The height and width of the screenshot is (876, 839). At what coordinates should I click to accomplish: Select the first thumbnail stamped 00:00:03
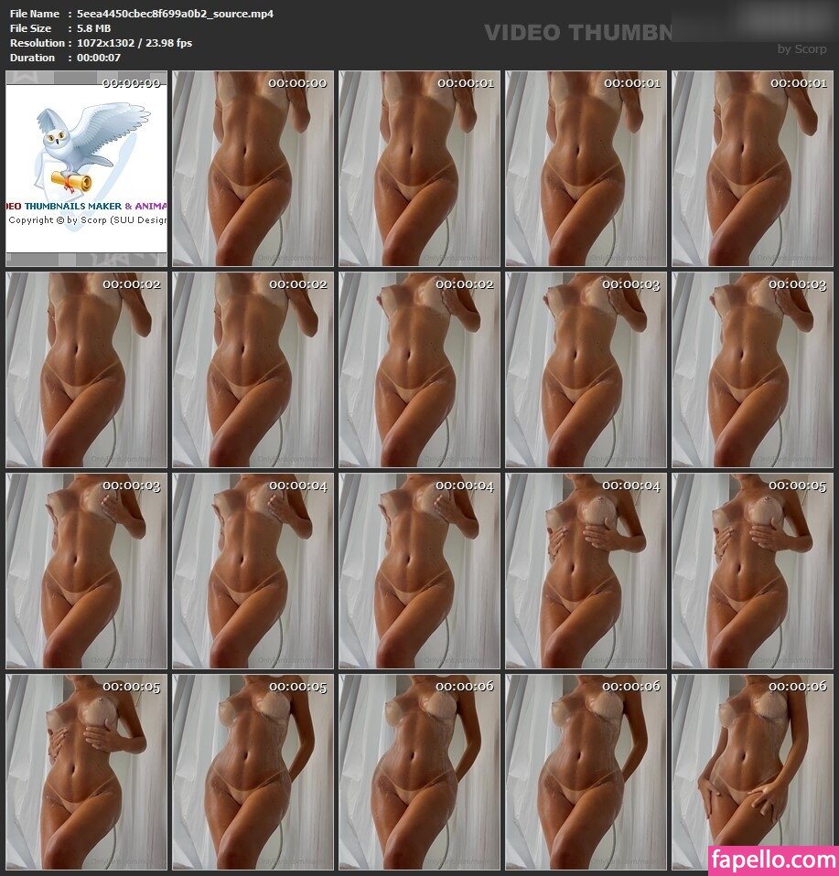tap(586, 369)
